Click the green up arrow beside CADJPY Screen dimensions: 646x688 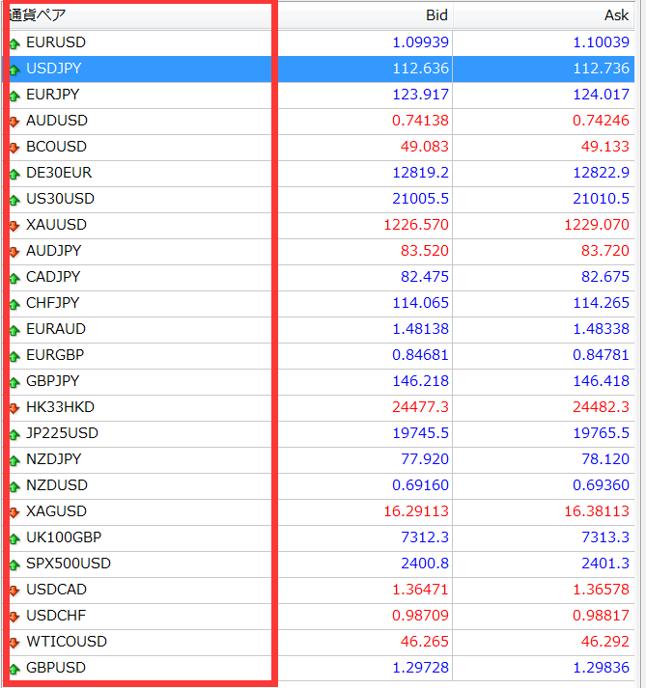[x=14, y=278]
